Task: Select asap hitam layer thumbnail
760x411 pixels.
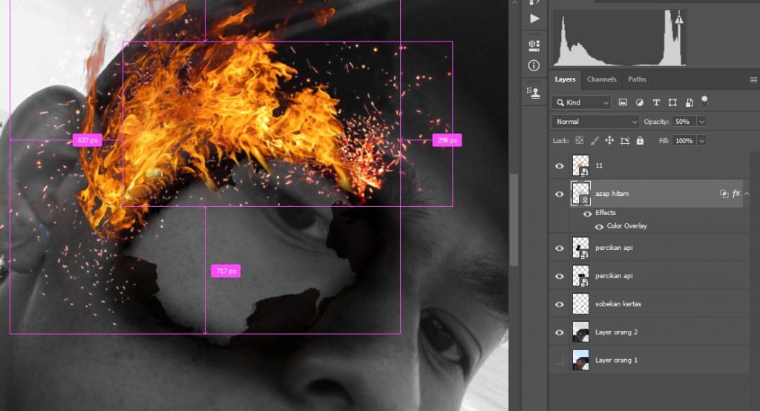Action: (580, 194)
